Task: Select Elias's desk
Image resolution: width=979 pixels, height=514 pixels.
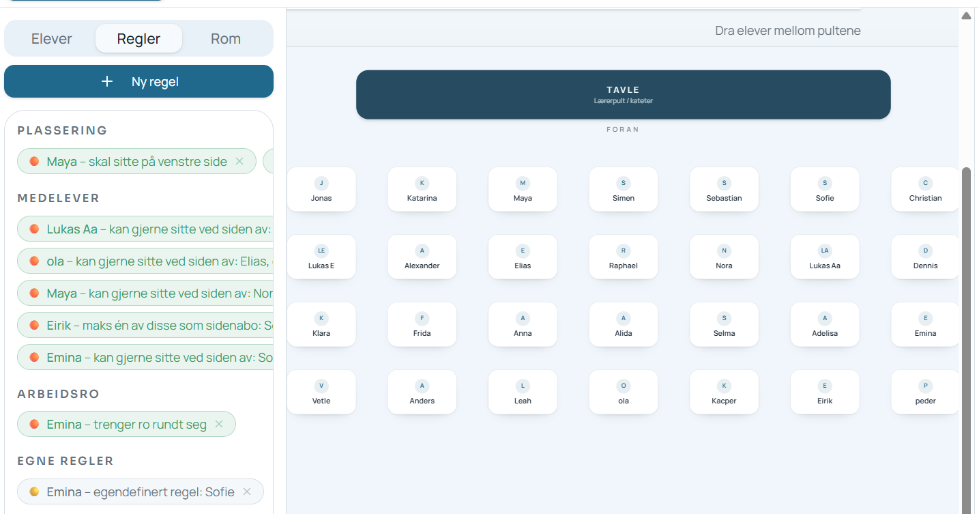Action: click(x=523, y=257)
